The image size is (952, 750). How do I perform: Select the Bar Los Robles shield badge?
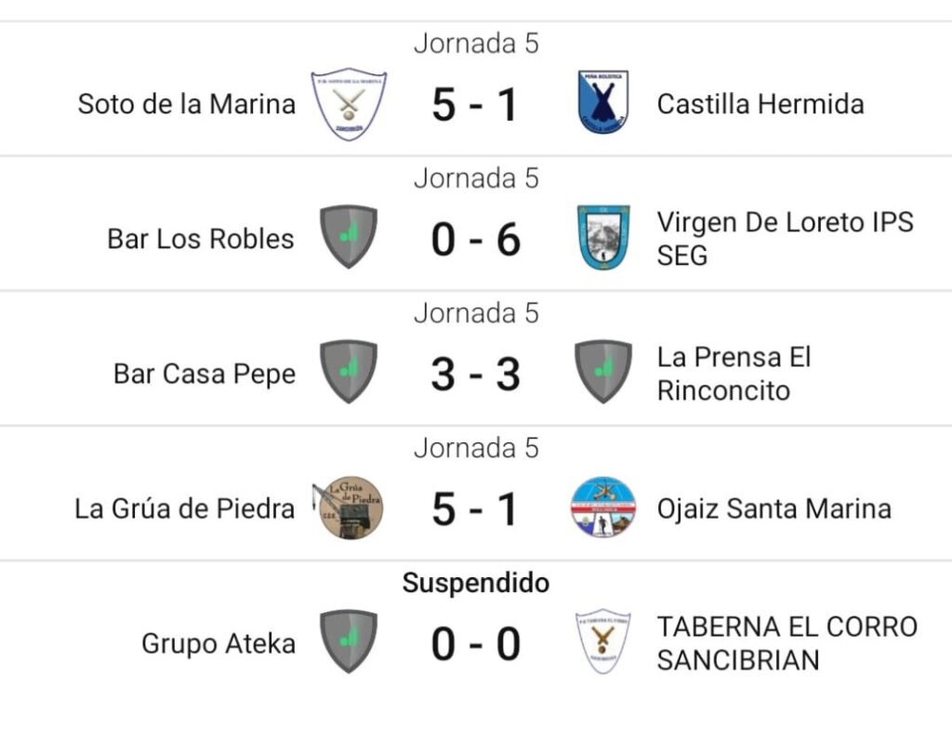[349, 237]
